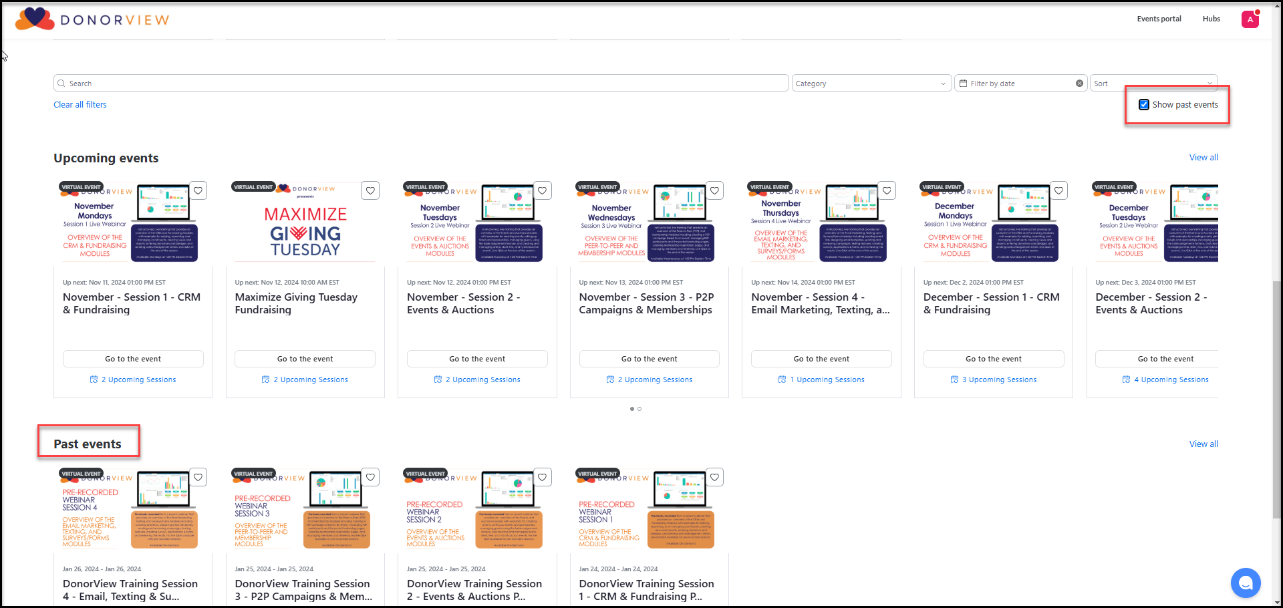
Task: Select first carousel page dot
Action: [x=632, y=409]
